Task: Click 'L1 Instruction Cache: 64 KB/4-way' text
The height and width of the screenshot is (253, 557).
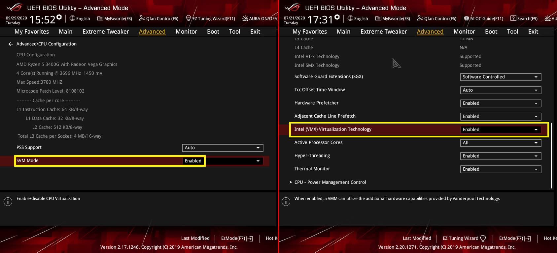Action: pyautogui.click(x=52, y=109)
